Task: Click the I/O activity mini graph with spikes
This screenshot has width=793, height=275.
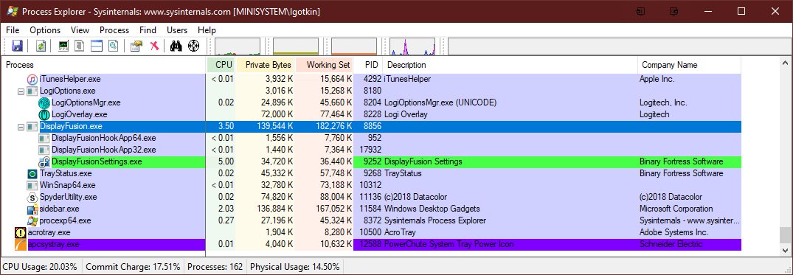Action: tap(412, 46)
